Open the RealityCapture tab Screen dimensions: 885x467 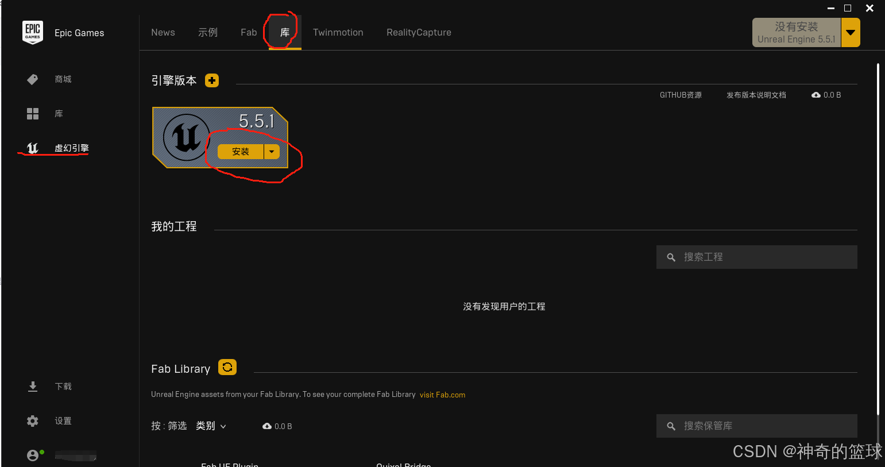click(419, 32)
